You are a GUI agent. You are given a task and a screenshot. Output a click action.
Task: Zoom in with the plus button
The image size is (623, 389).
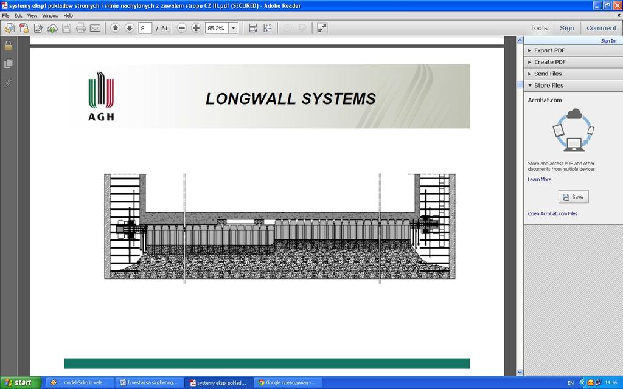pyautogui.click(x=196, y=28)
